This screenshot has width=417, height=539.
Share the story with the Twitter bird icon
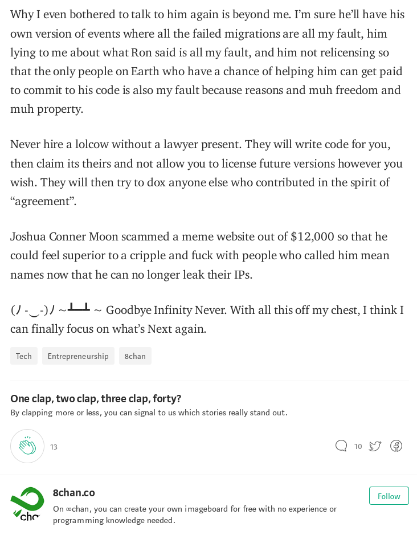375,446
